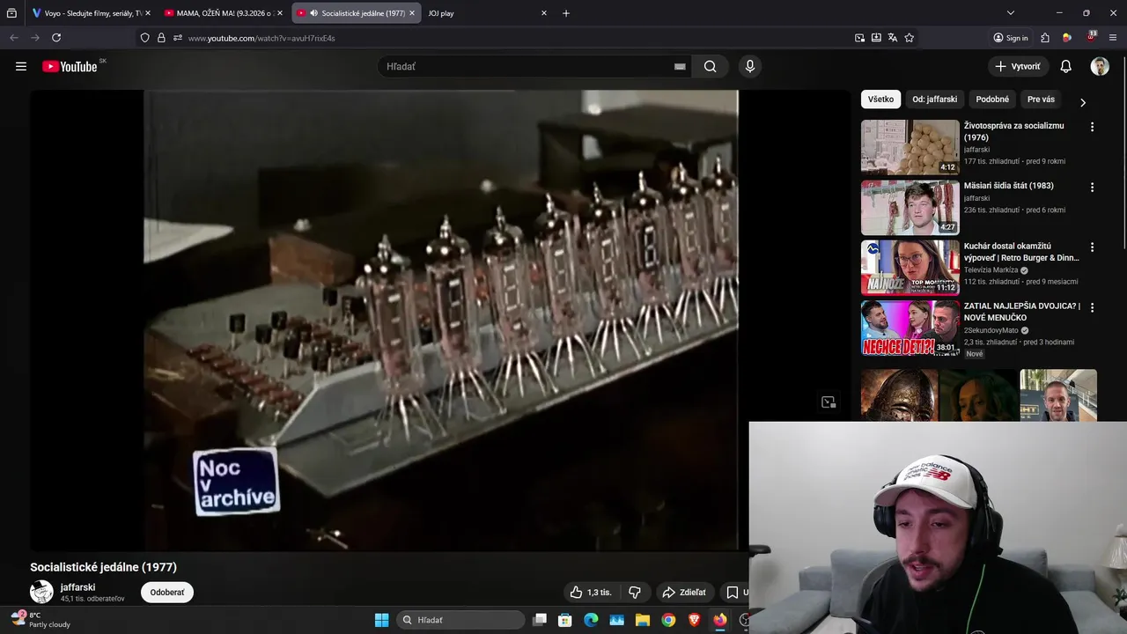Click the Odoberať subscribe button
This screenshot has width=1127, height=634.
pyautogui.click(x=167, y=593)
